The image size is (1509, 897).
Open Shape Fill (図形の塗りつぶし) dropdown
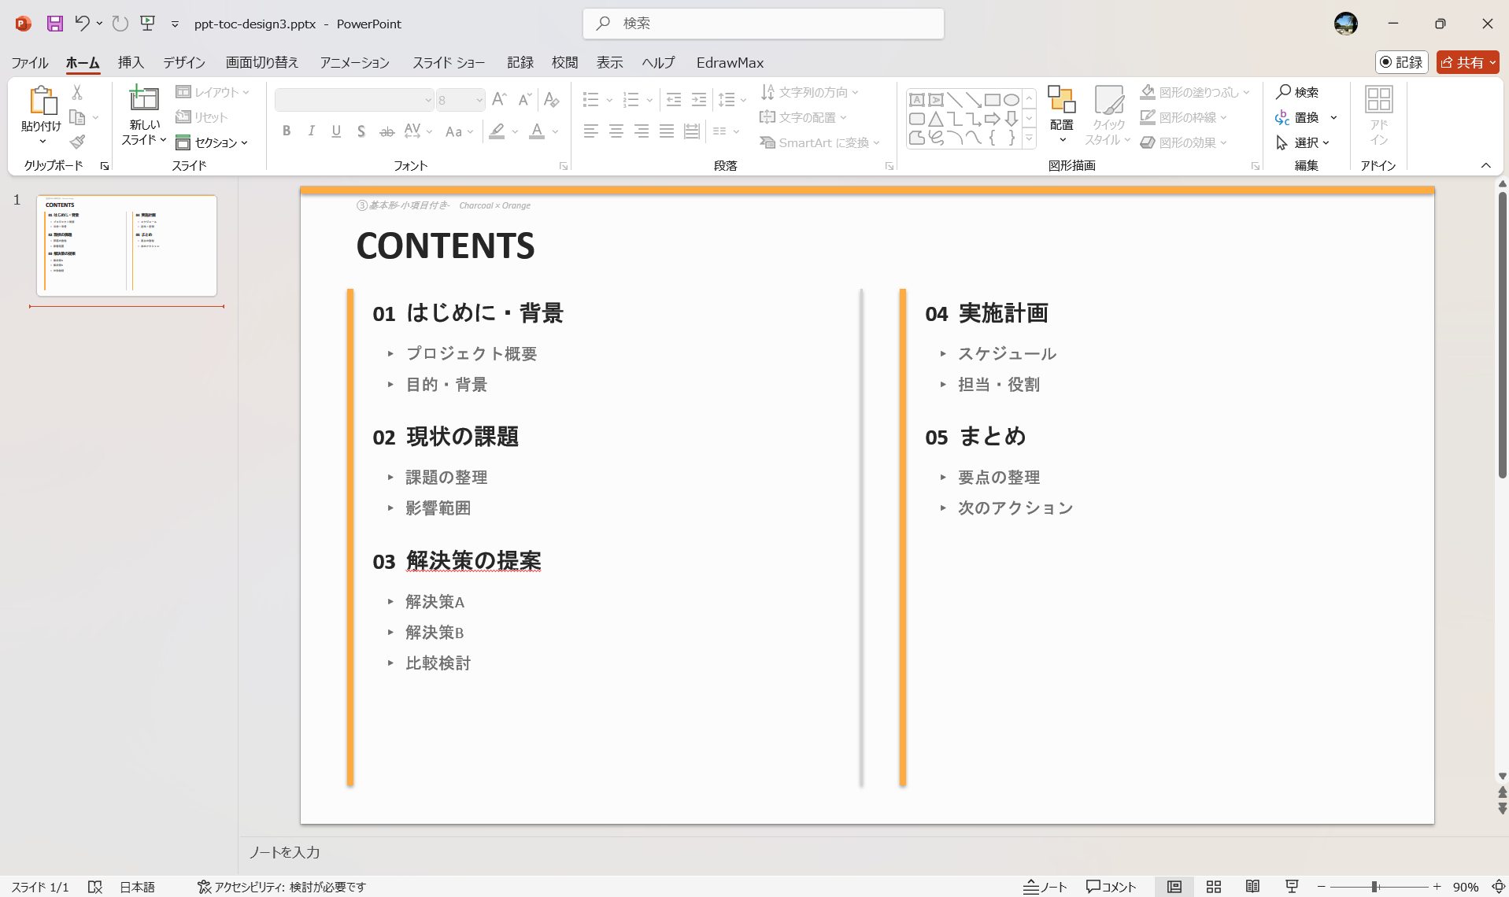coord(1195,92)
